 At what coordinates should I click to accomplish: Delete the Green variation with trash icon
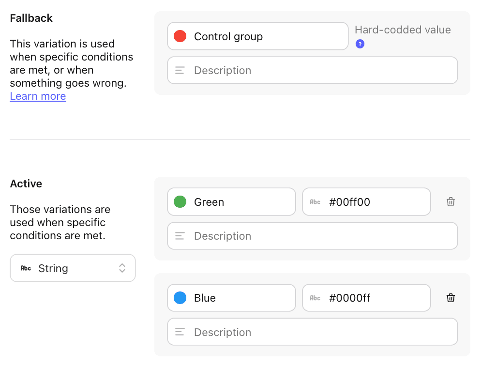tap(451, 202)
